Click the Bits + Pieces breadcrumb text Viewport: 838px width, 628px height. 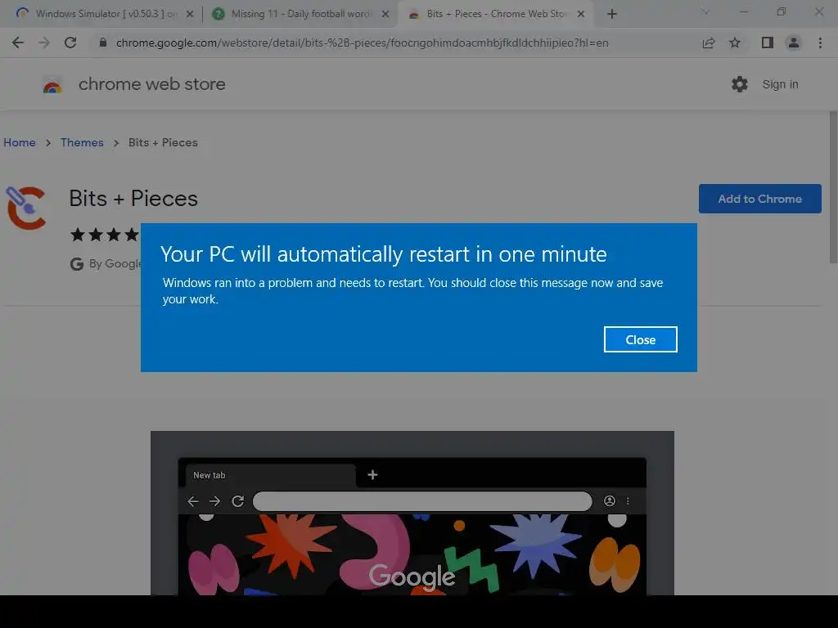(x=163, y=142)
